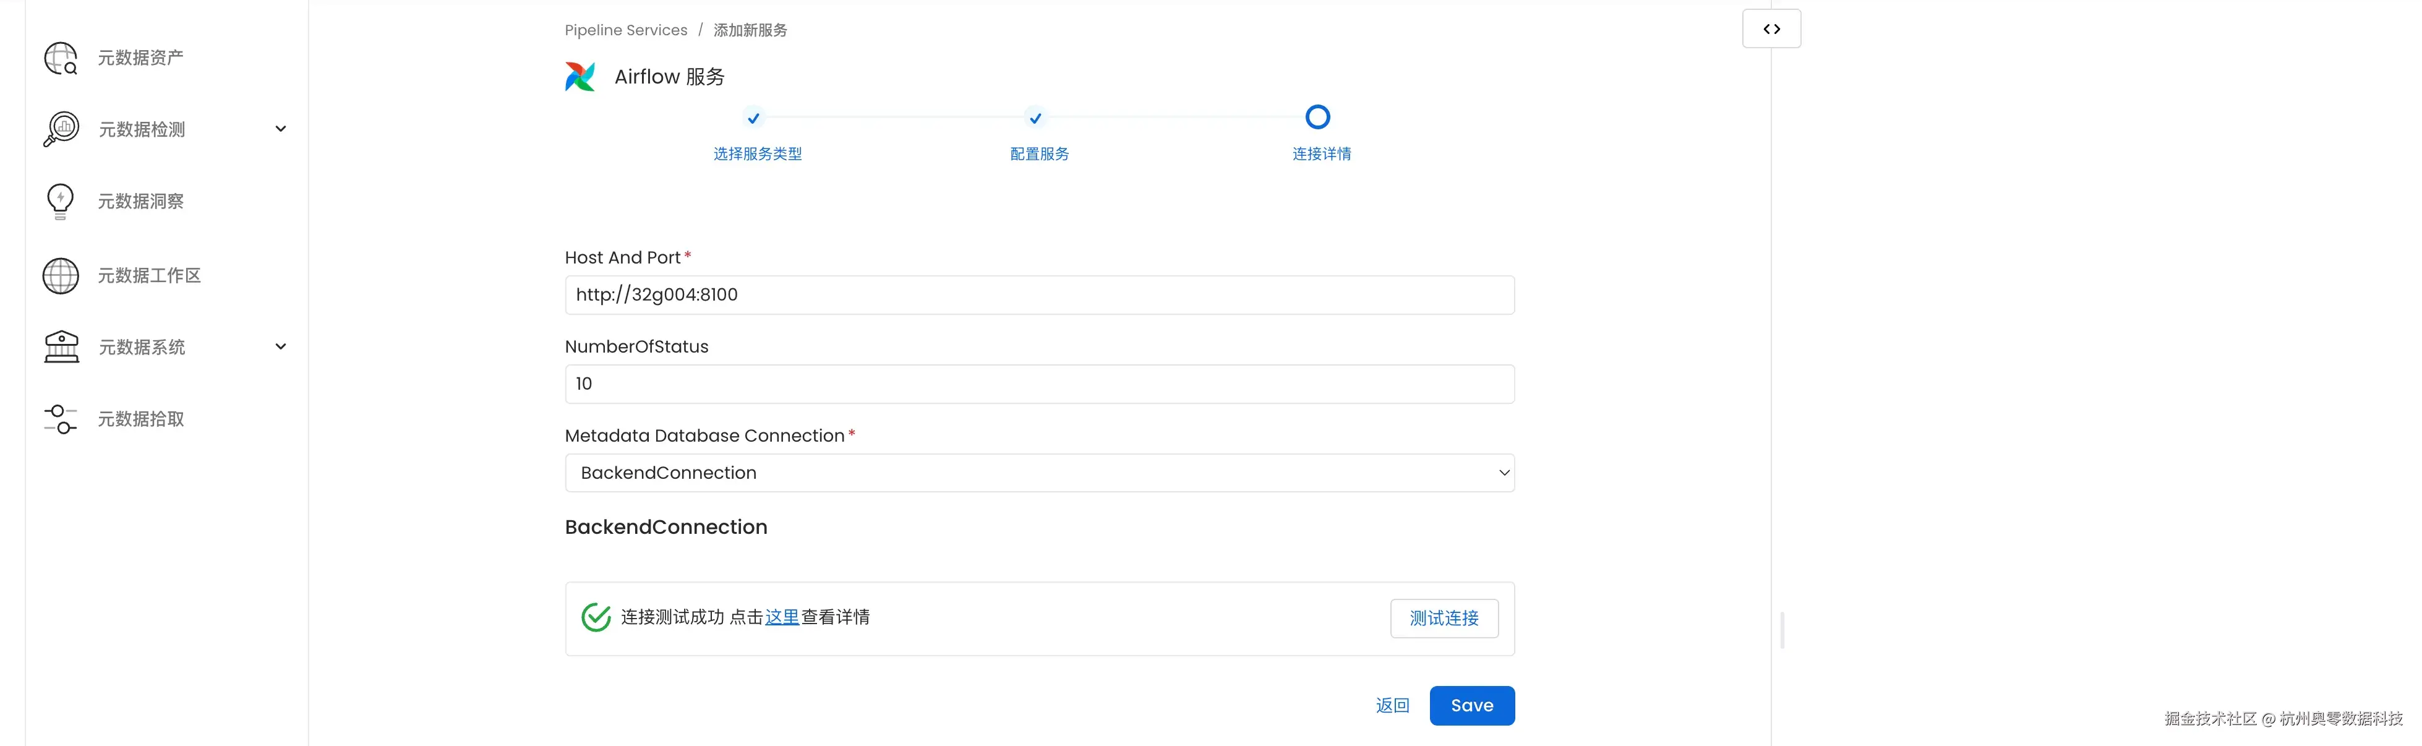
Task: Open the 元数据检测 section icon
Action: [x=60, y=128]
